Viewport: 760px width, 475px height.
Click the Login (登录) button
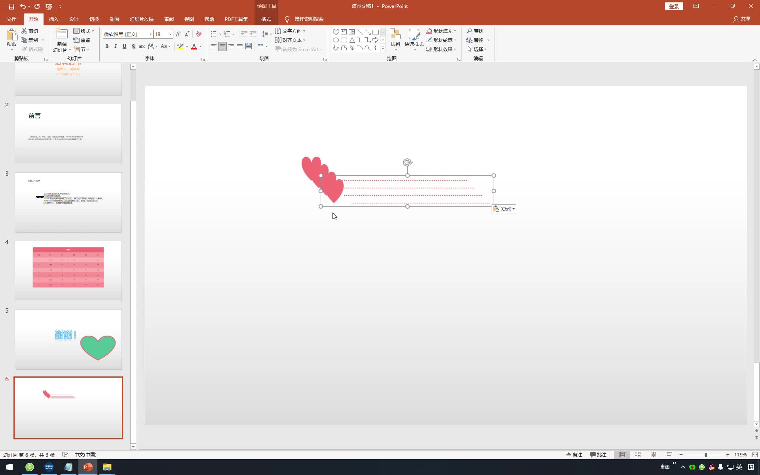[x=674, y=6]
